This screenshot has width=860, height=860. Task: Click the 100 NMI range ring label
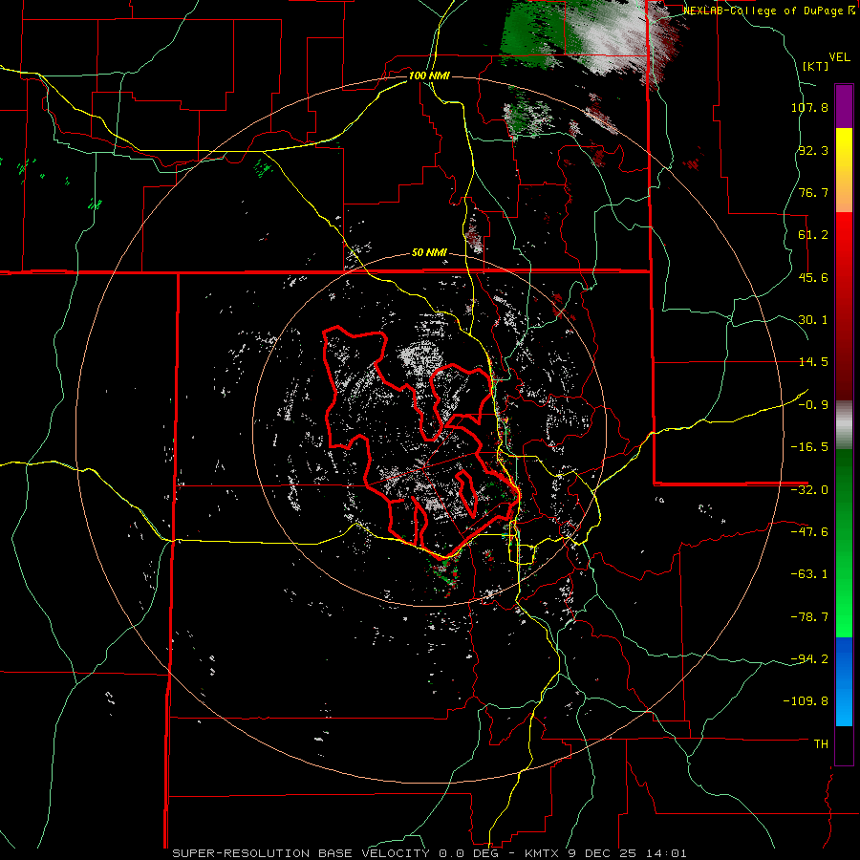pyautogui.click(x=429, y=75)
